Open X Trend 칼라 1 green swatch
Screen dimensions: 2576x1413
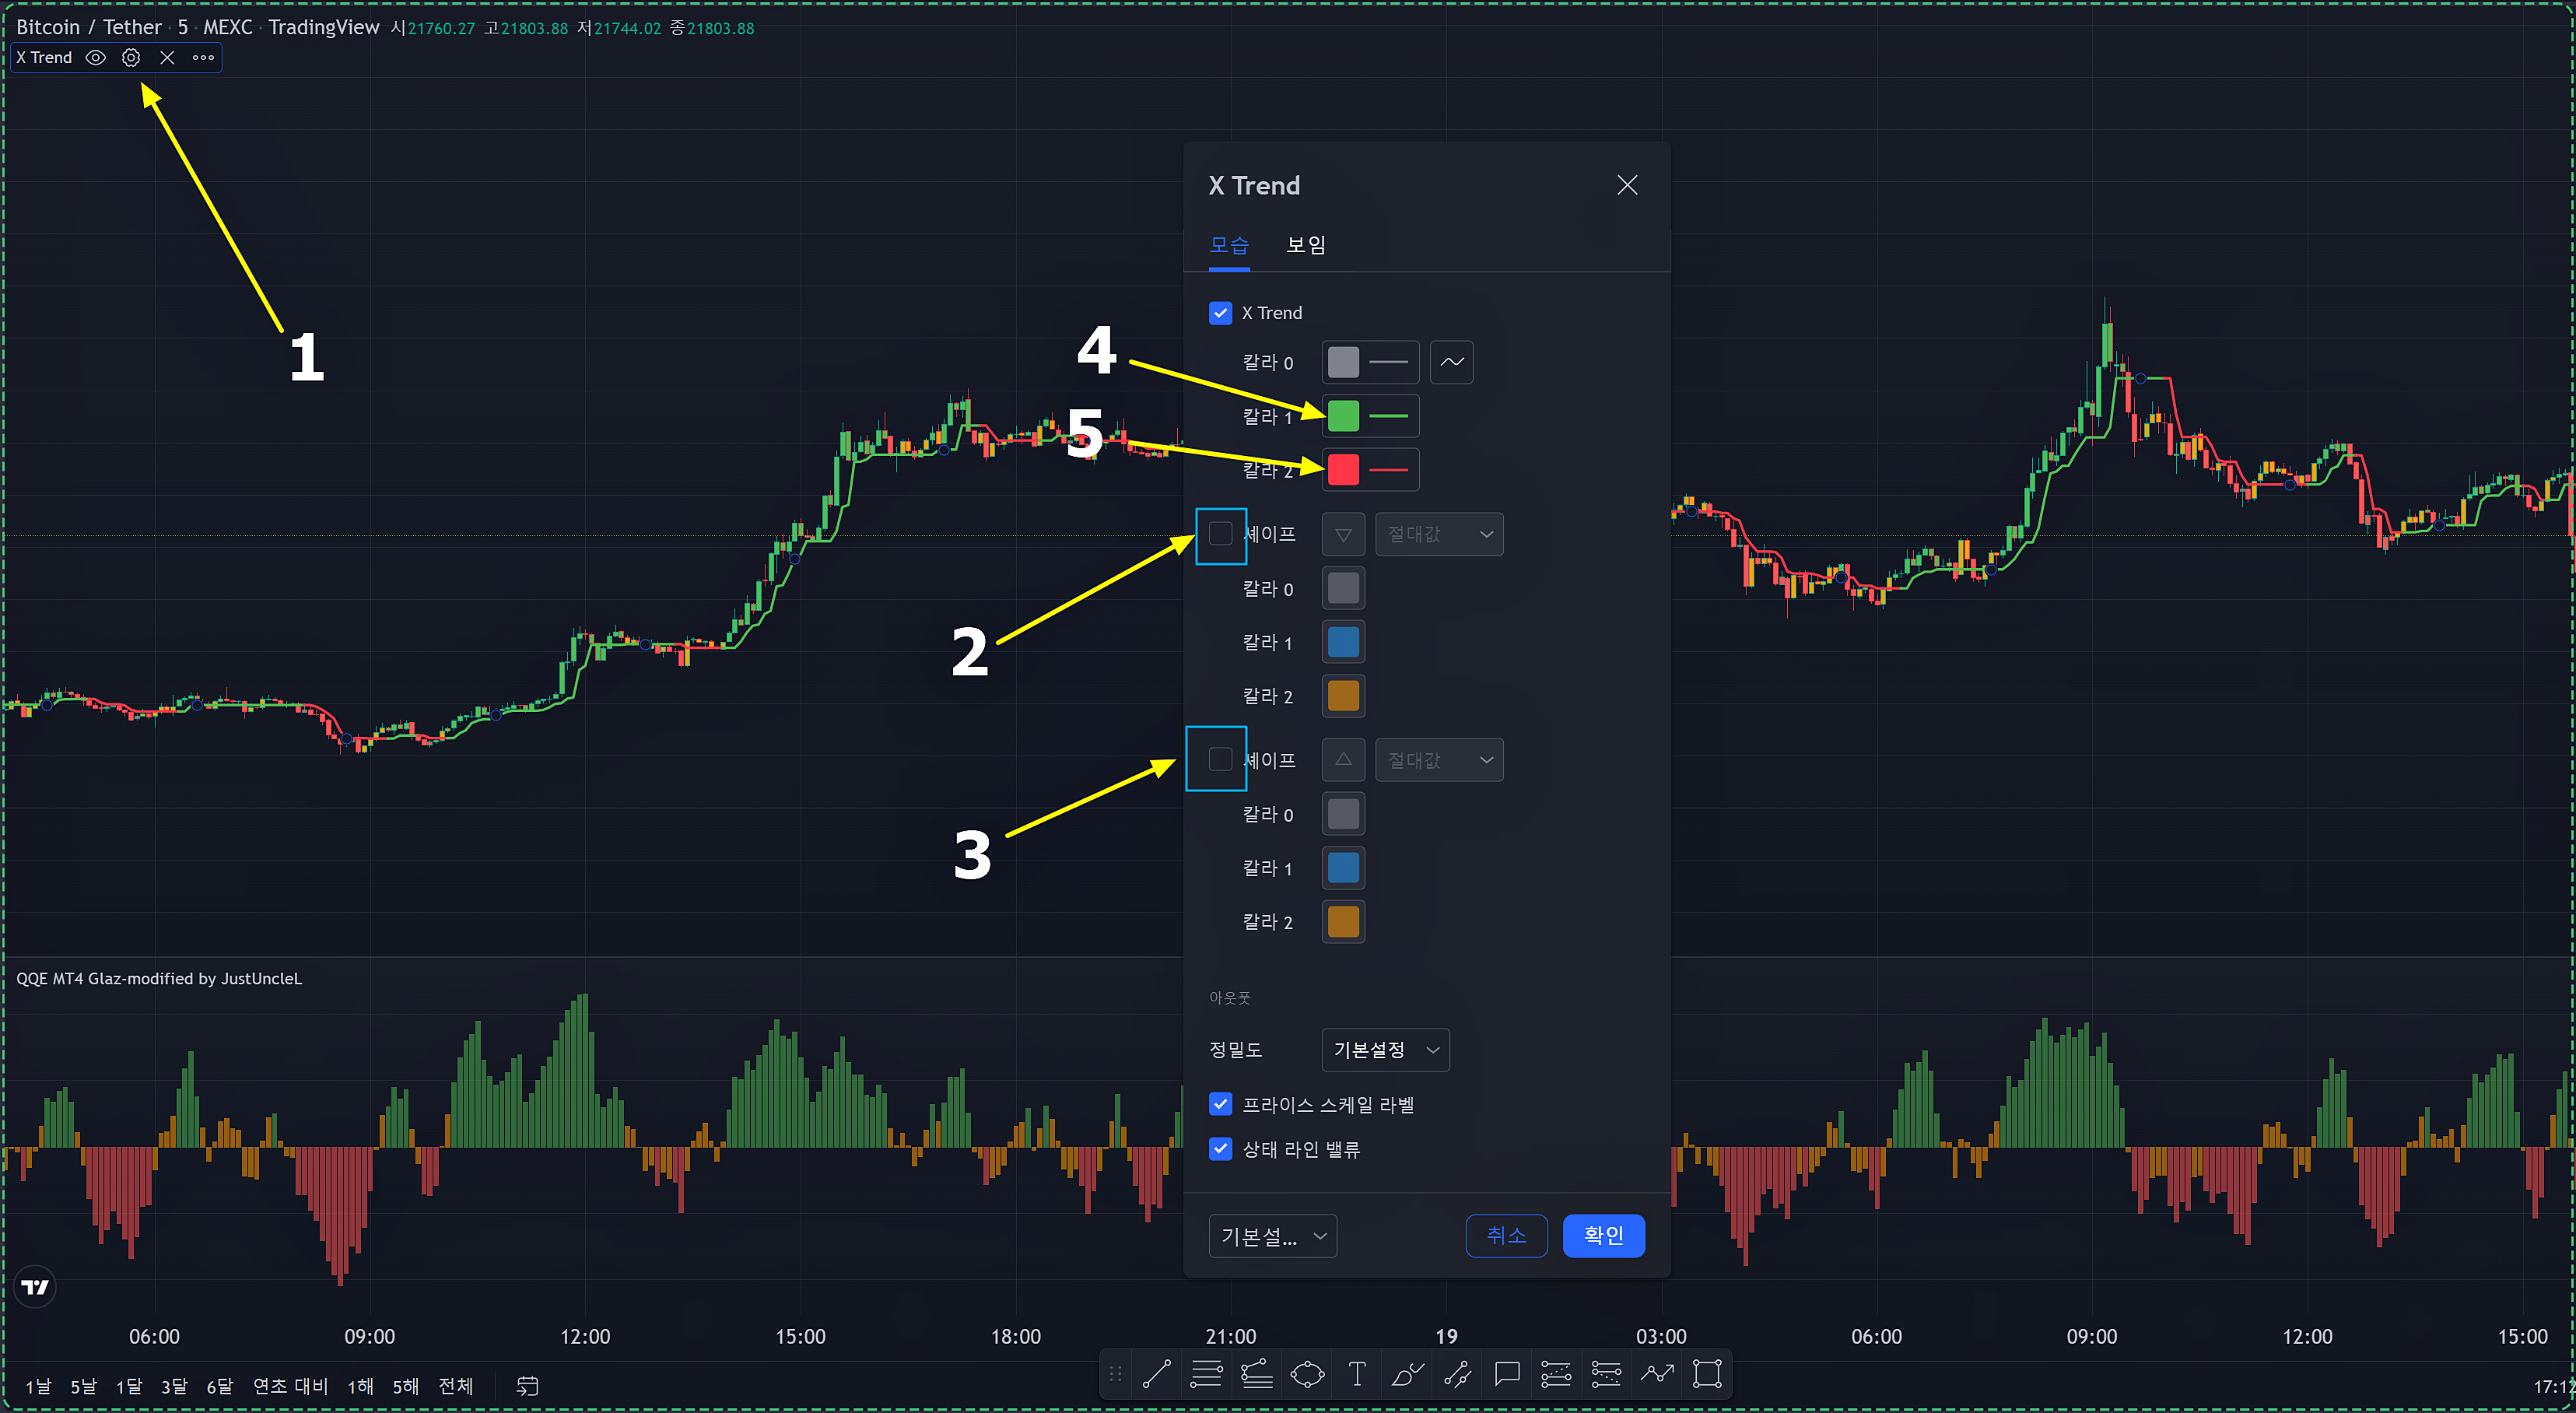click(x=1343, y=416)
